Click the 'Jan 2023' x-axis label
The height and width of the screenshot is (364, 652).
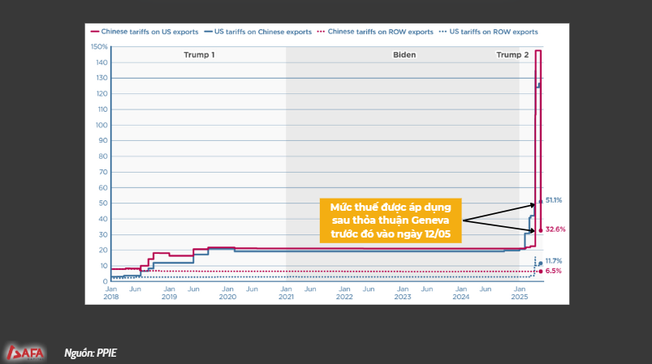tap(403, 293)
